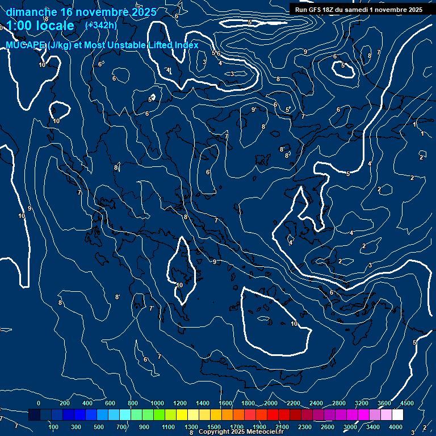
Task: Click the '3600' legend value
Action: pyautogui.click(x=384, y=403)
